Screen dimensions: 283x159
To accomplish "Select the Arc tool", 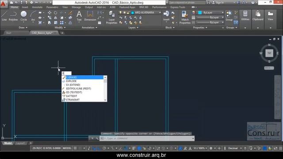I will 33,16.
